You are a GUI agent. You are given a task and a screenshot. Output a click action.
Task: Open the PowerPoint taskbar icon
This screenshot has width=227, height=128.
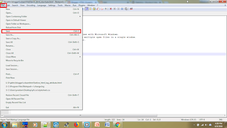(x=97, y=125)
